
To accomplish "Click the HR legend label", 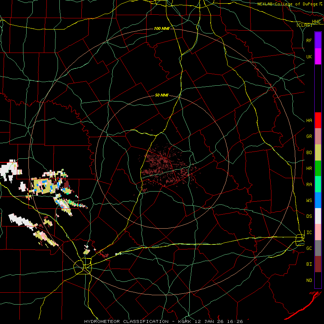I will point(309,168).
